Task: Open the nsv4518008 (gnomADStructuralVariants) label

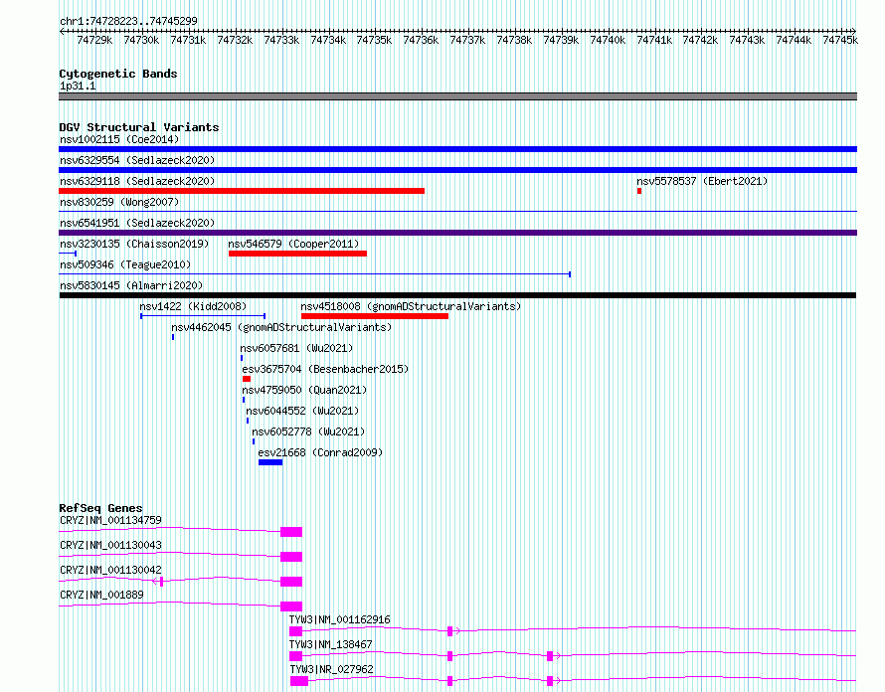Action: (411, 306)
